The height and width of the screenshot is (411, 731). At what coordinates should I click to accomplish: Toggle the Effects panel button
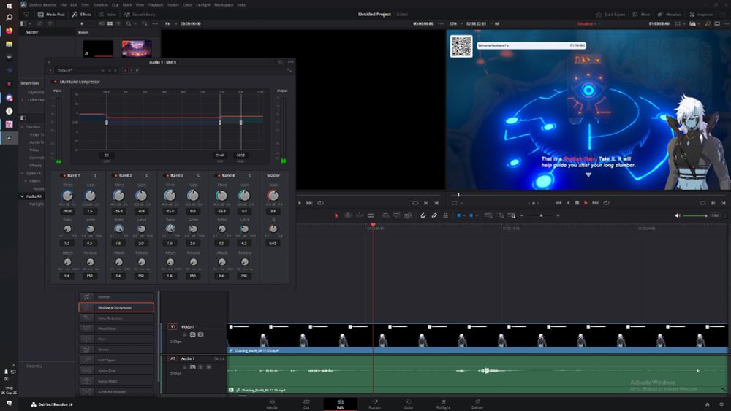82,15
